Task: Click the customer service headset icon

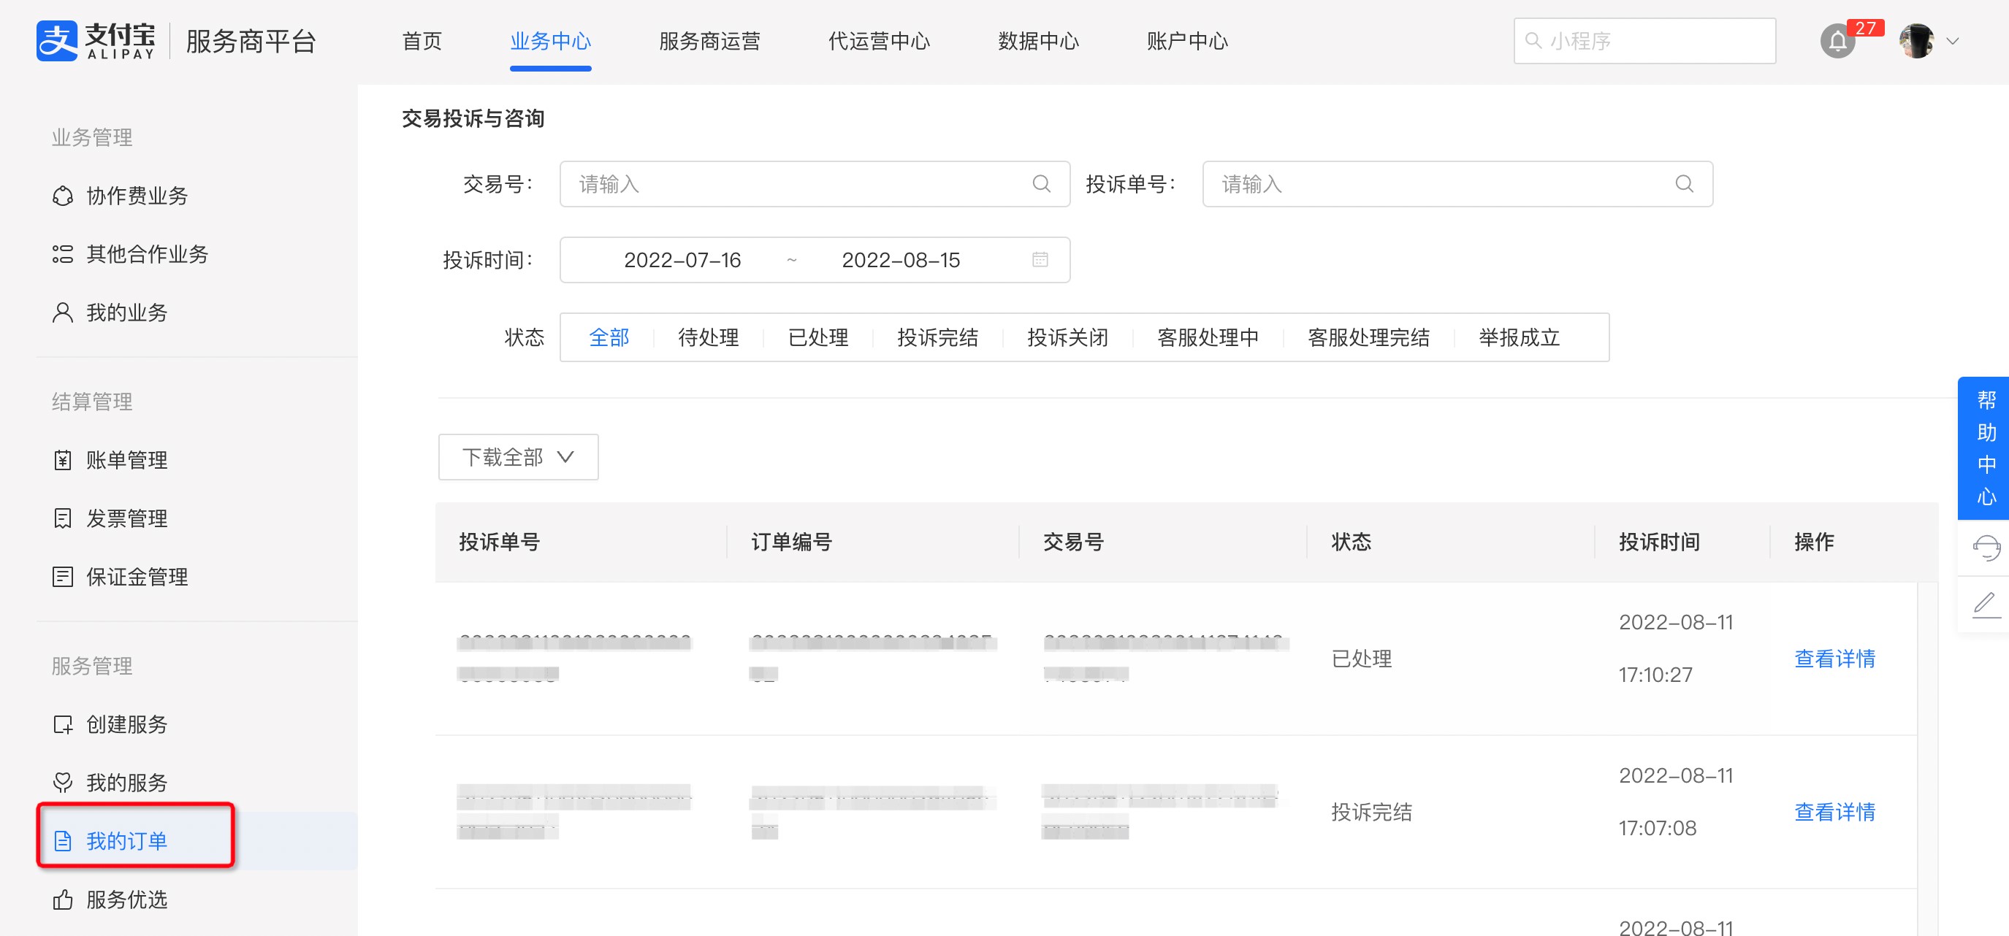Action: (x=1986, y=548)
